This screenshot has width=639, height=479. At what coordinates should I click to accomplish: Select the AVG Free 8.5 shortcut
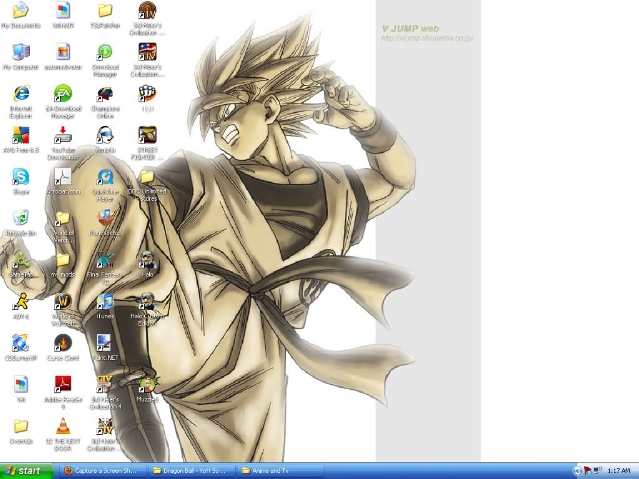tap(21, 135)
